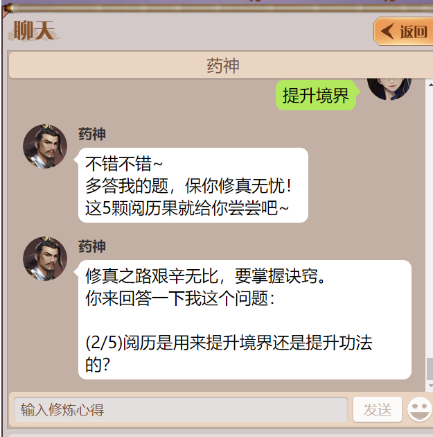Click the chat scrollbar thumb
Image resolution: width=433 pixels, height=437 pixels.
(x=430, y=369)
